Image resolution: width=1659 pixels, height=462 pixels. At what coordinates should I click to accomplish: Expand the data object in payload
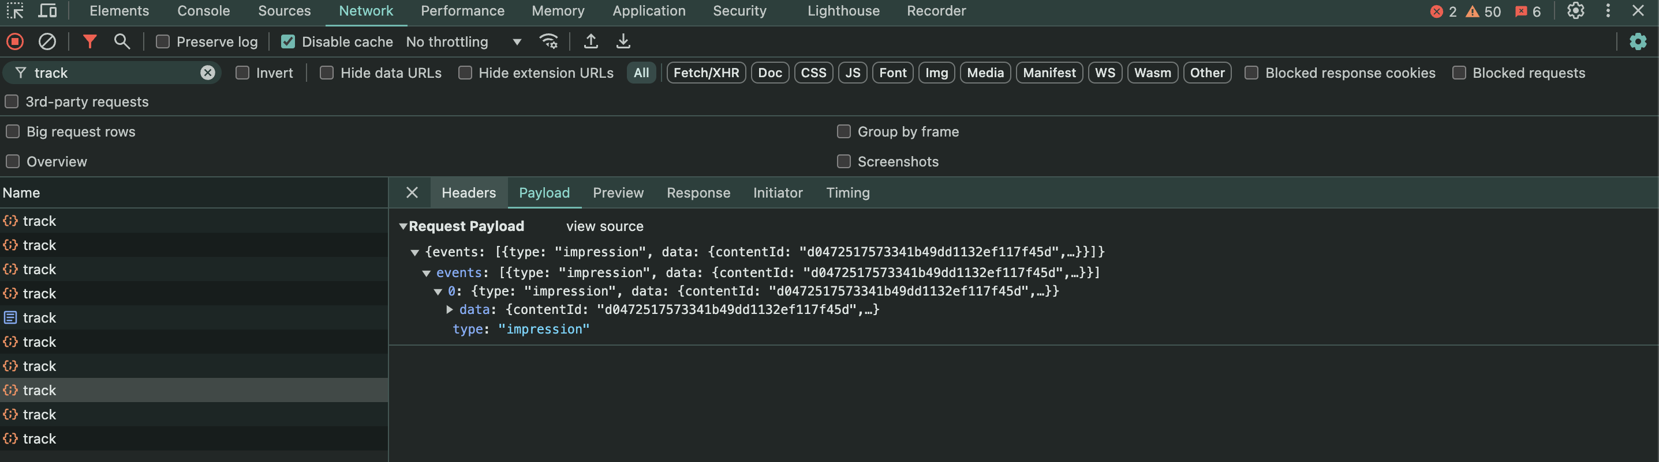[x=450, y=310]
